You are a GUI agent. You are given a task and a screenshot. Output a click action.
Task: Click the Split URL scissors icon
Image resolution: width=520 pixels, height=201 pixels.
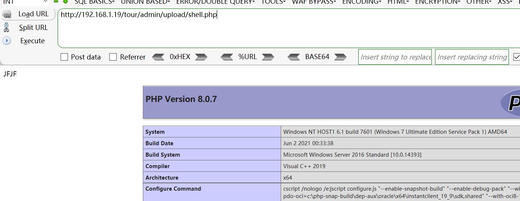coord(6,27)
